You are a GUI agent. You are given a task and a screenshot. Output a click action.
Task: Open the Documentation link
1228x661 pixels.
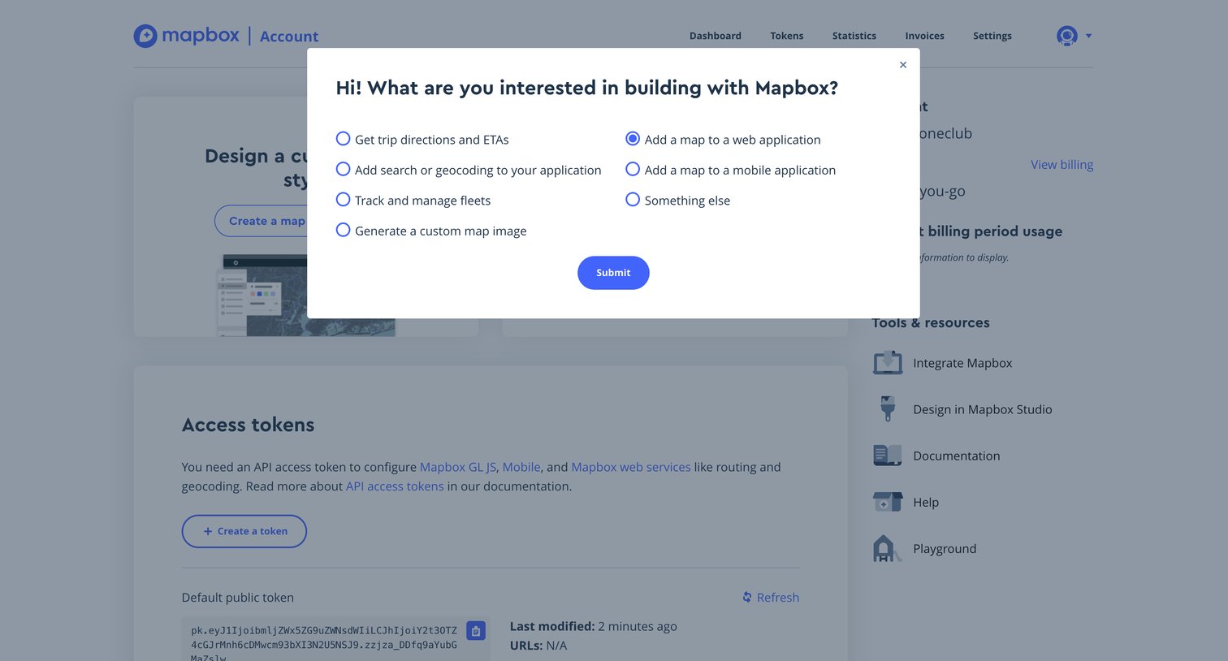(957, 456)
